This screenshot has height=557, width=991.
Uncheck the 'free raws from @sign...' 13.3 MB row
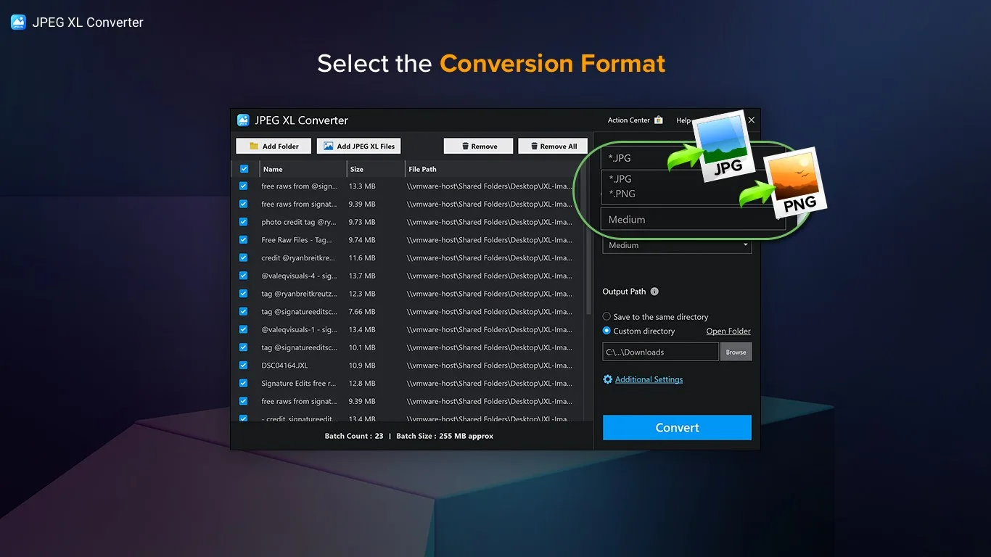pos(244,186)
